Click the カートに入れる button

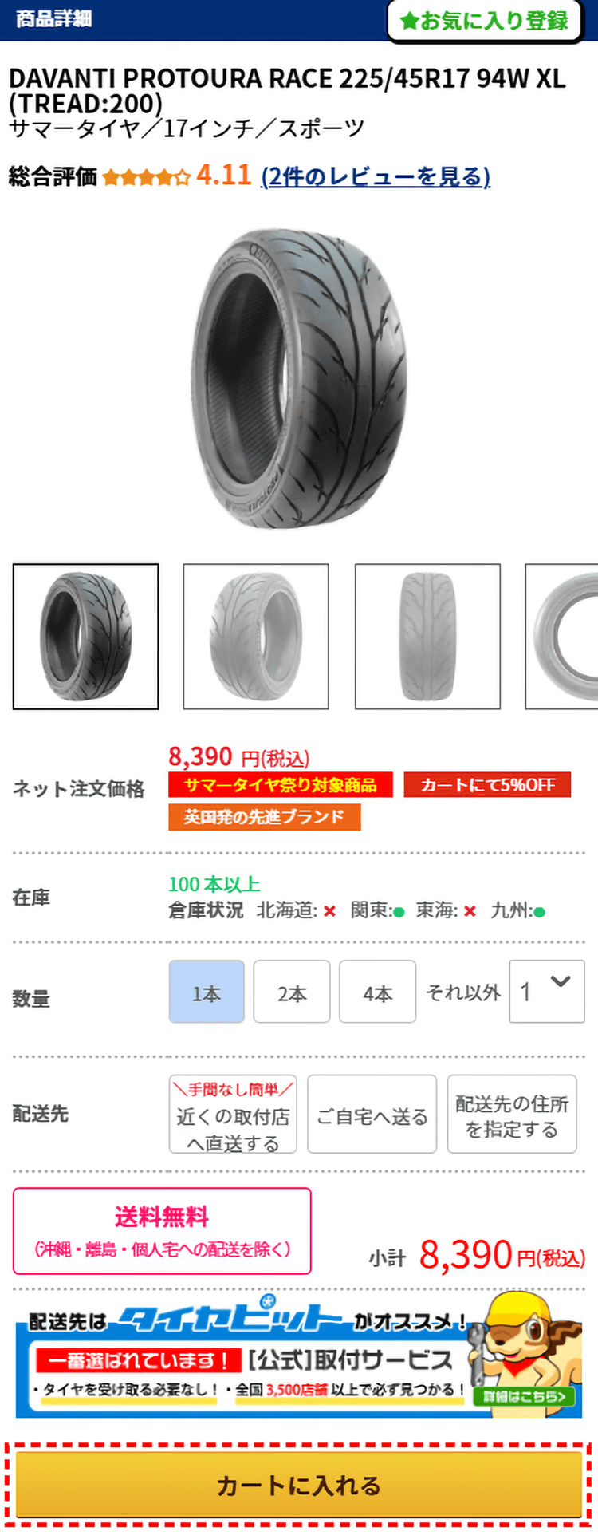click(299, 1485)
